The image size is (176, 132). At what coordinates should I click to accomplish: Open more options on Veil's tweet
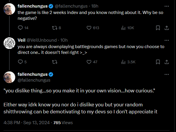(167, 40)
